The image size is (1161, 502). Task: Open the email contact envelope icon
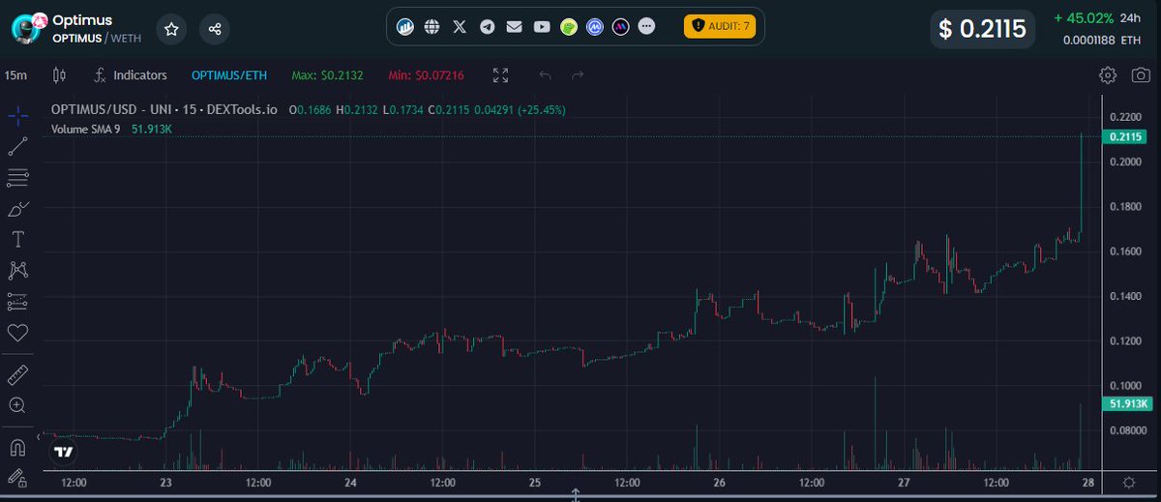point(514,27)
